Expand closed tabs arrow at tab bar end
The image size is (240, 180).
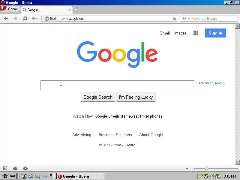[x=237, y=10]
